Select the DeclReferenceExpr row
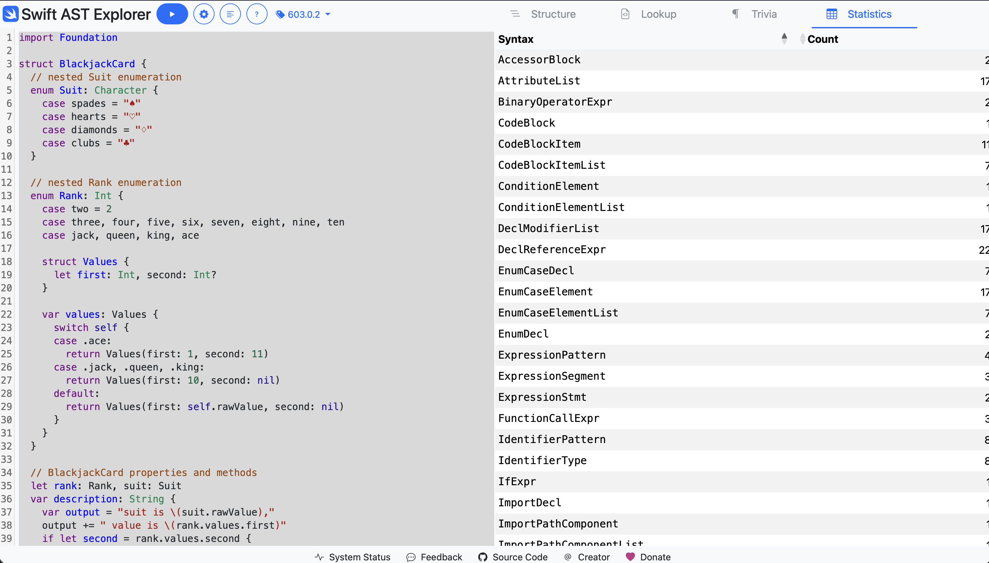The width and height of the screenshot is (989, 563). [742, 250]
